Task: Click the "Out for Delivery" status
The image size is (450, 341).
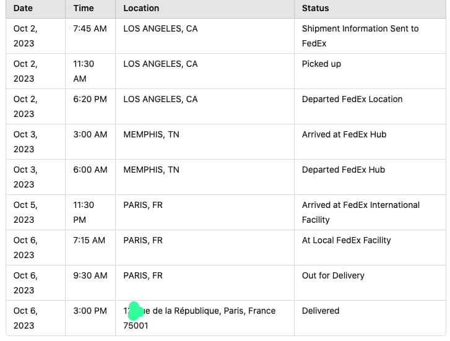Action: pos(332,275)
